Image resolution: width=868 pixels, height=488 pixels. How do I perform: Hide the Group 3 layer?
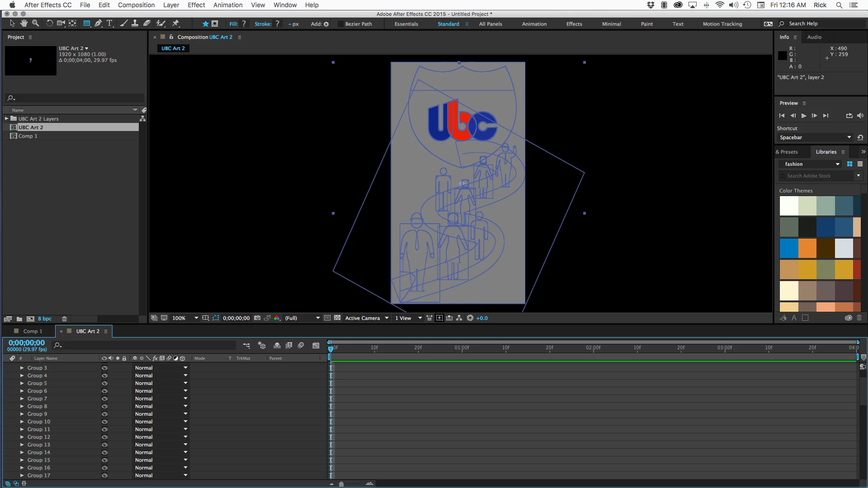104,368
